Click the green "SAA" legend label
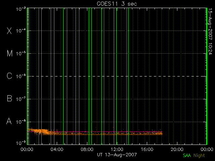 pos(187,155)
